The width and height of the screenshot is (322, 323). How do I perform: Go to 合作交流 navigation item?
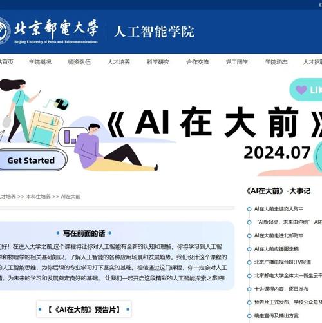[x=198, y=62]
